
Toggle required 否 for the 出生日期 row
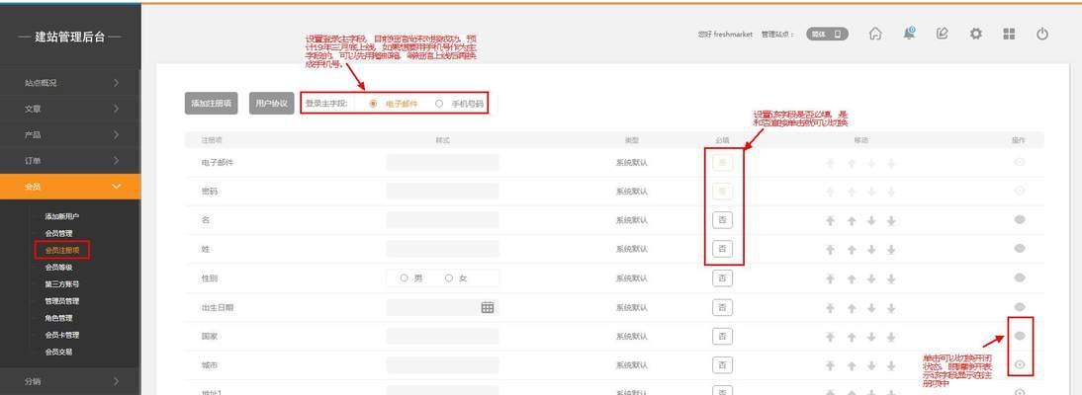pyautogui.click(x=722, y=307)
